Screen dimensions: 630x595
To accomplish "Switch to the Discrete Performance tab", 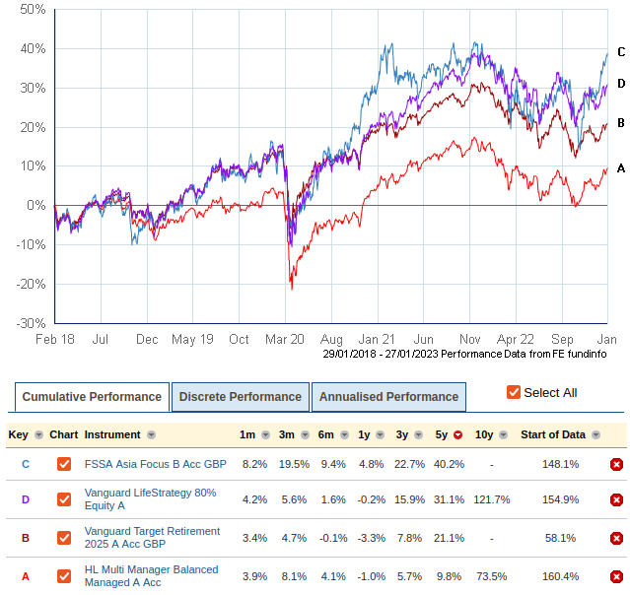I will click(x=240, y=397).
